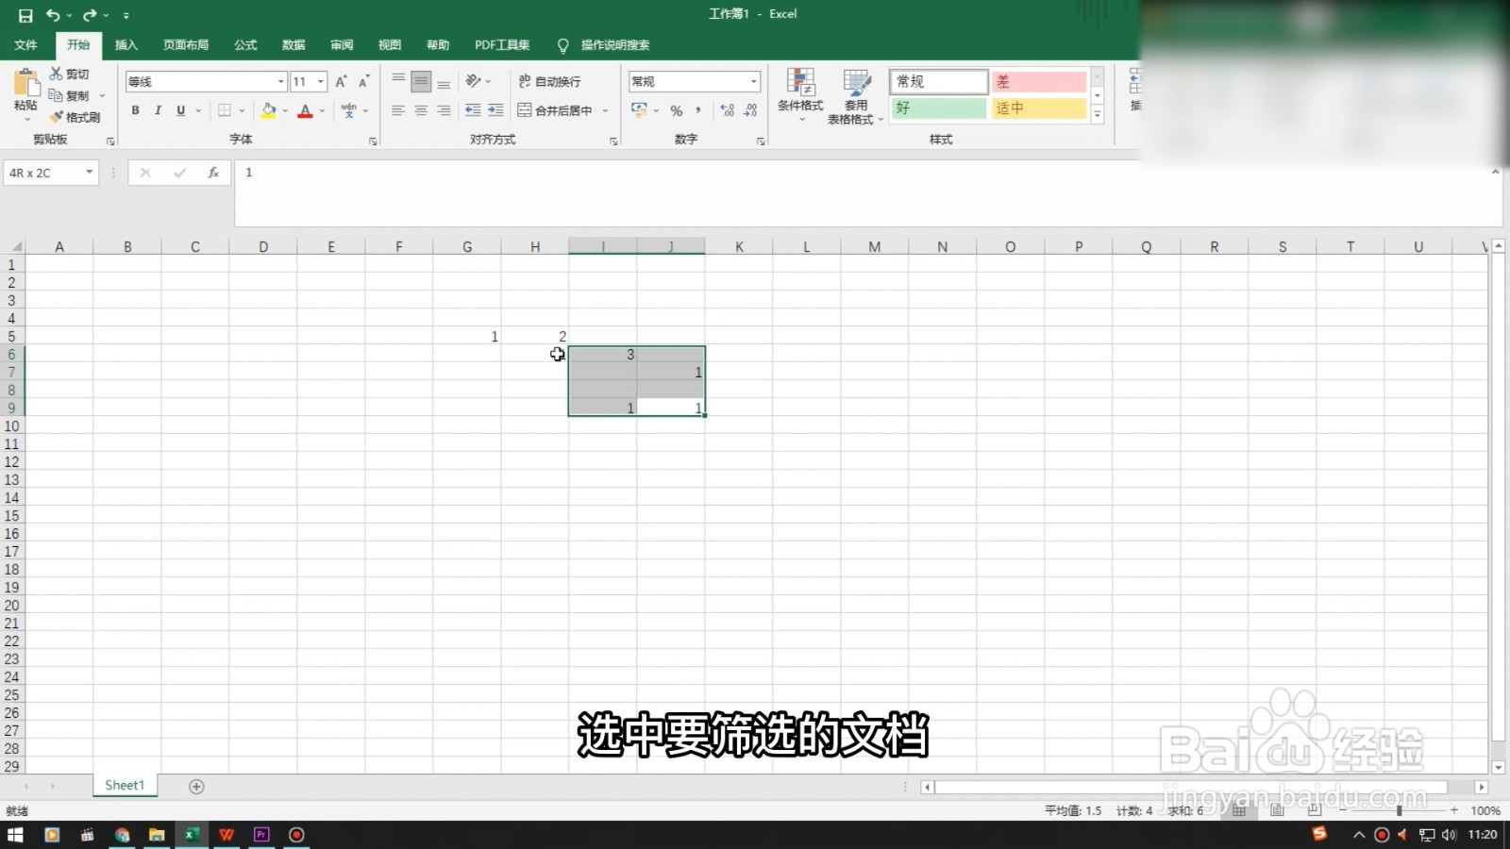Click the percent style % icon

676,110
